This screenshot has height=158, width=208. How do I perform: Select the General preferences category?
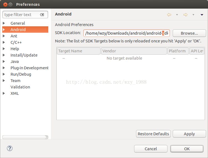(x=18, y=23)
